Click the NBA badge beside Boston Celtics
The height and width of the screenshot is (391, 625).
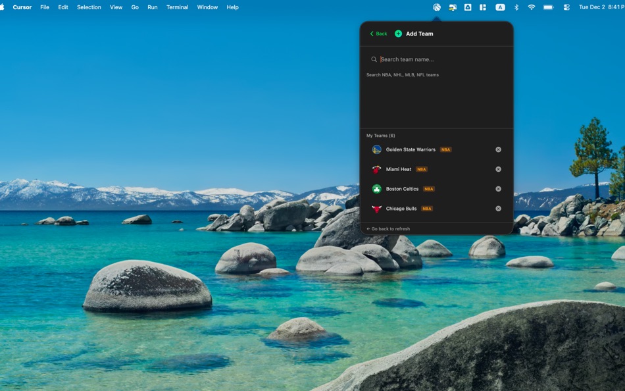(429, 189)
